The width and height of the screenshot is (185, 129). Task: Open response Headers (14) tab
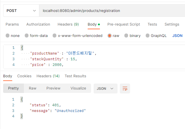coord(48,76)
